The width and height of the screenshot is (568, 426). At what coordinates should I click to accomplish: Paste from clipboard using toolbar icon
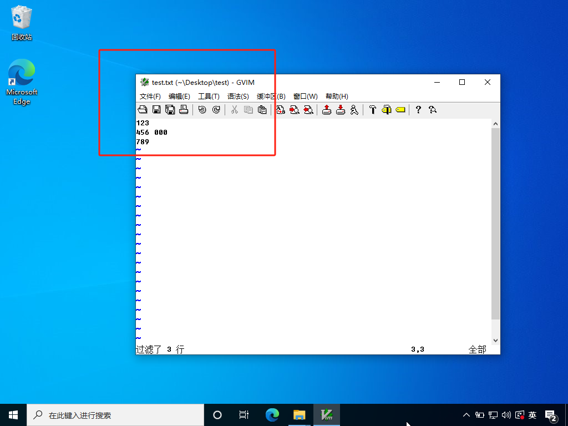(x=262, y=110)
